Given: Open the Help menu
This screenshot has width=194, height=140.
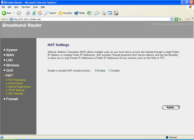Looking at the screenshot, I should (x=43, y=7).
